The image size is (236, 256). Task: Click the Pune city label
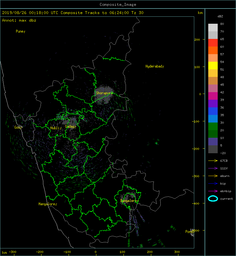[20, 31]
